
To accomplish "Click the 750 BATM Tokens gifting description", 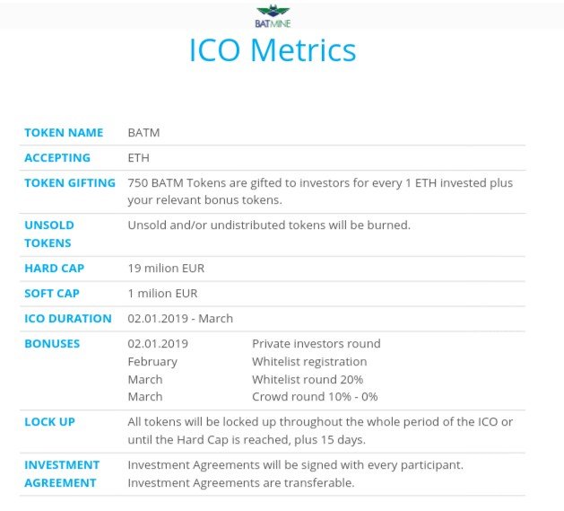I will 320,191.
